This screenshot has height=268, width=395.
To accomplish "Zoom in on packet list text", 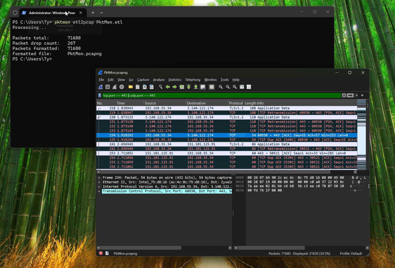I will (x=221, y=87).
